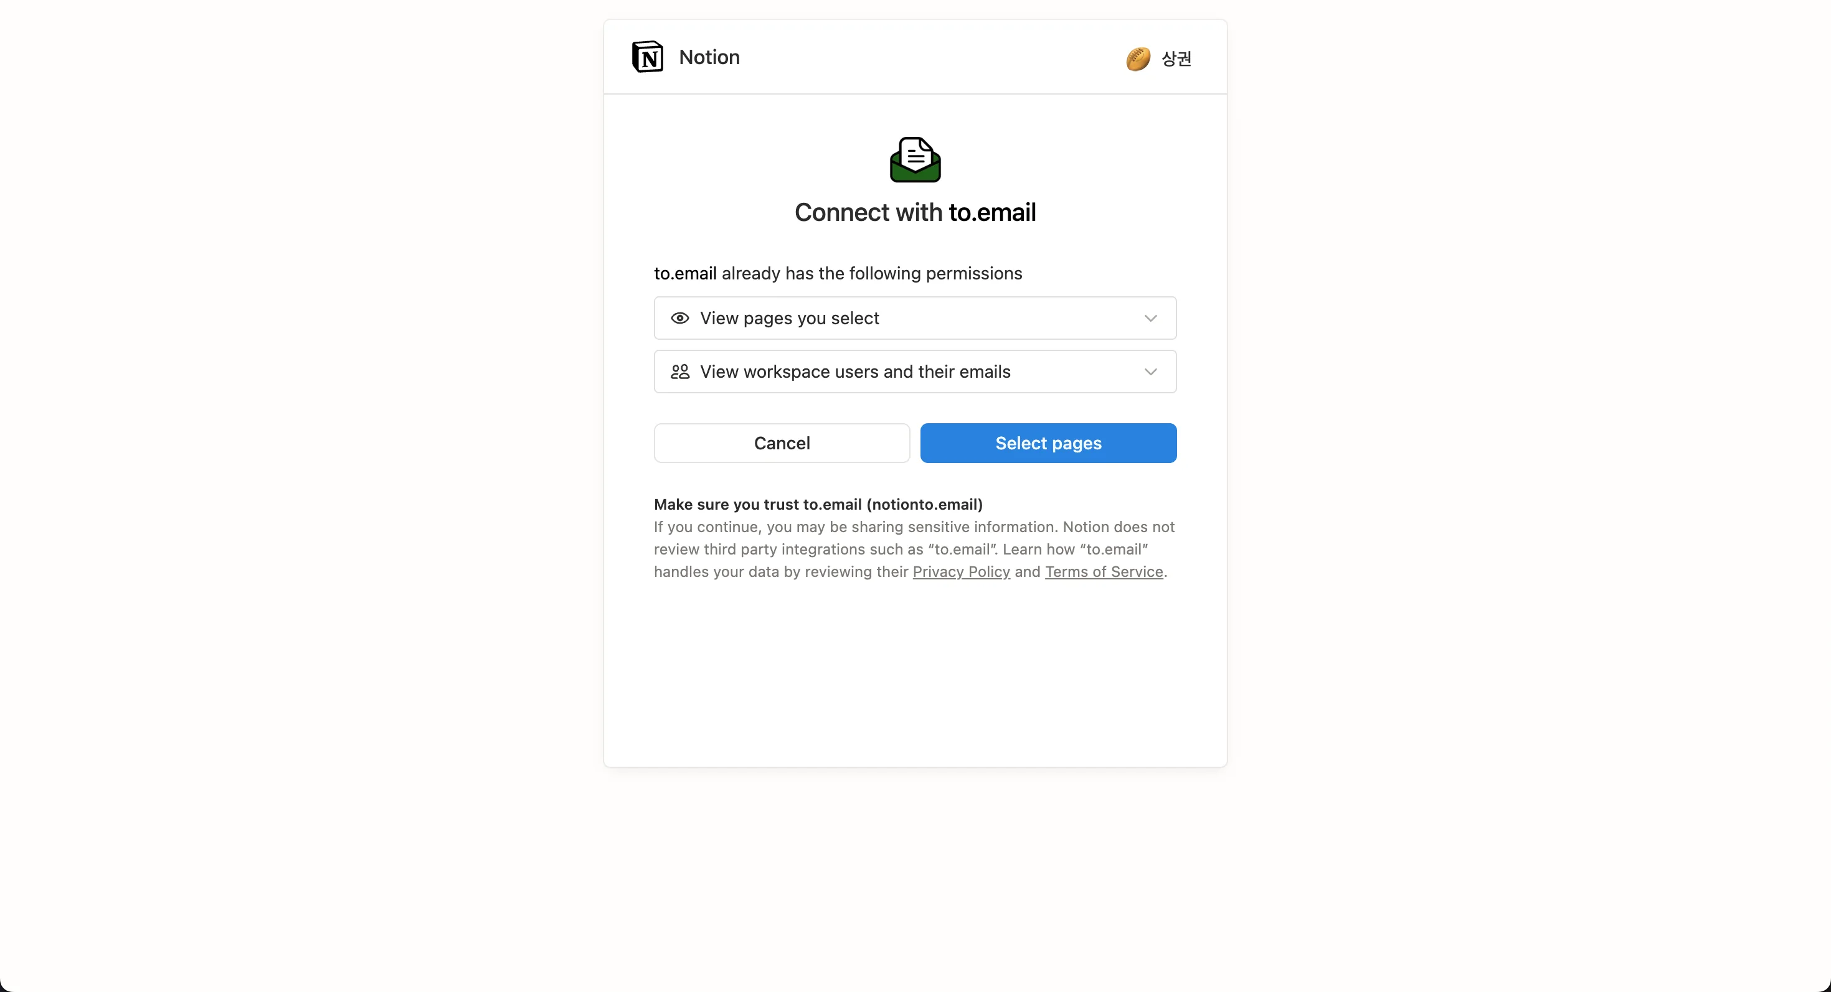The width and height of the screenshot is (1831, 992).
Task: Click the letter N Notion mark
Action: click(x=647, y=57)
